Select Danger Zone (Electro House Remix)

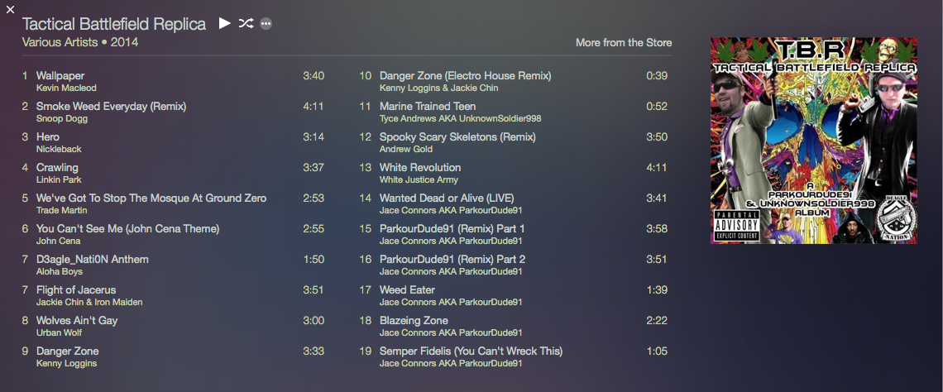click(466, 76)
